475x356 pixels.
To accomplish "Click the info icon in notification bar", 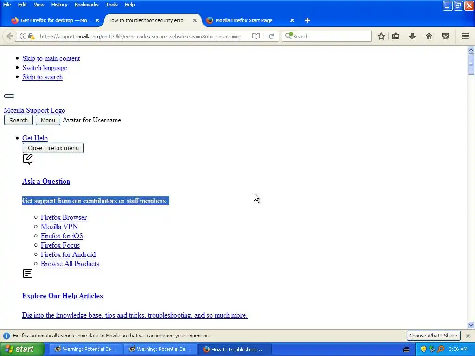I will (6, 336).
